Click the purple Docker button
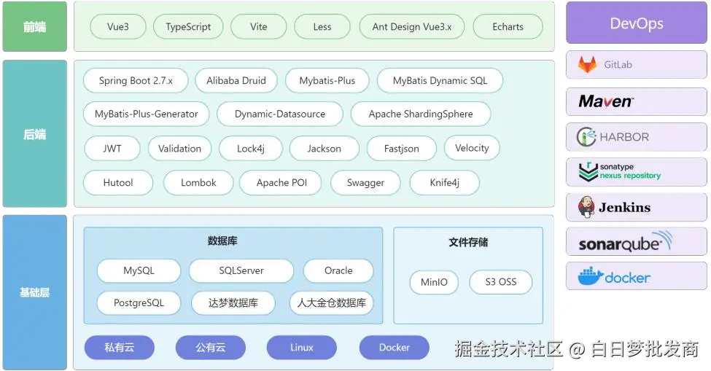Image resolution: width=711 pixels, height=371 pixels. tap(394, 348)
